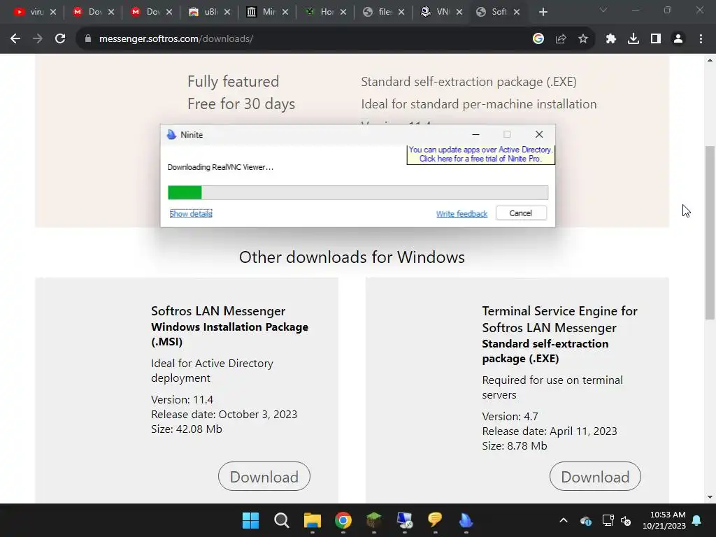Click the page vertical scrollbar thumb
716x537 pixels.
tap(710, 233)
